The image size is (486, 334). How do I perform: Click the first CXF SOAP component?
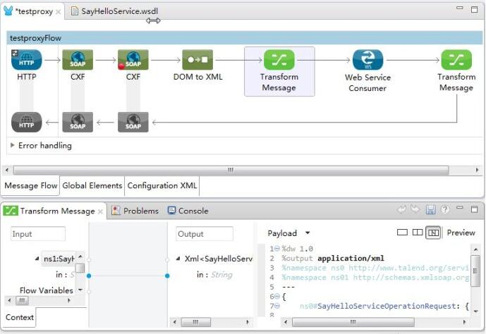point(78,61)
